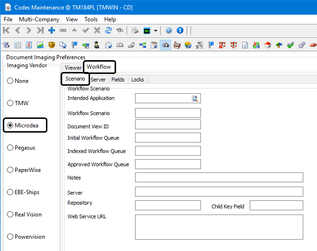Click the Web Service URL text box
This screenshot has width=317, height=251.
[x=219, y=227]
